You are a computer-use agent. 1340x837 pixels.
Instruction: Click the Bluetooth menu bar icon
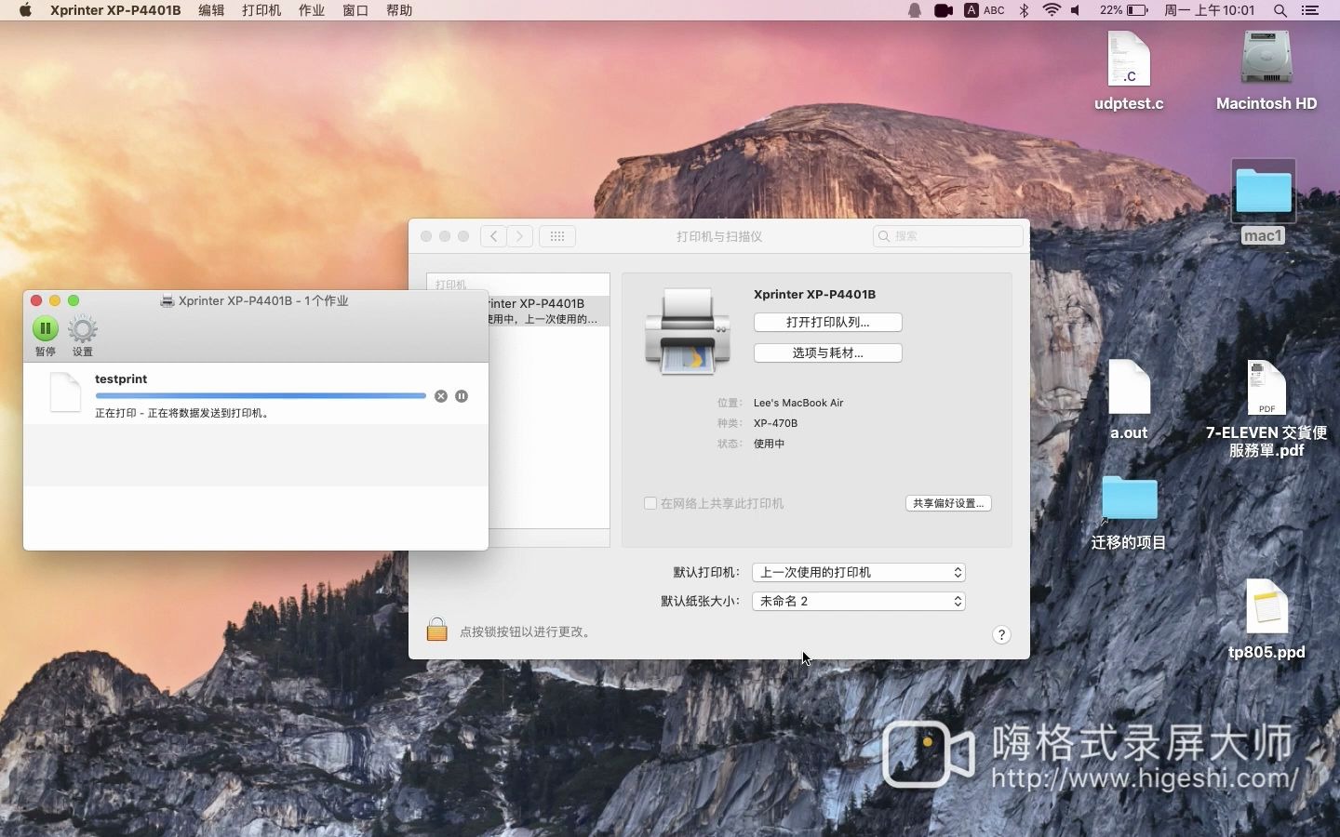[x=1025, y=10]
